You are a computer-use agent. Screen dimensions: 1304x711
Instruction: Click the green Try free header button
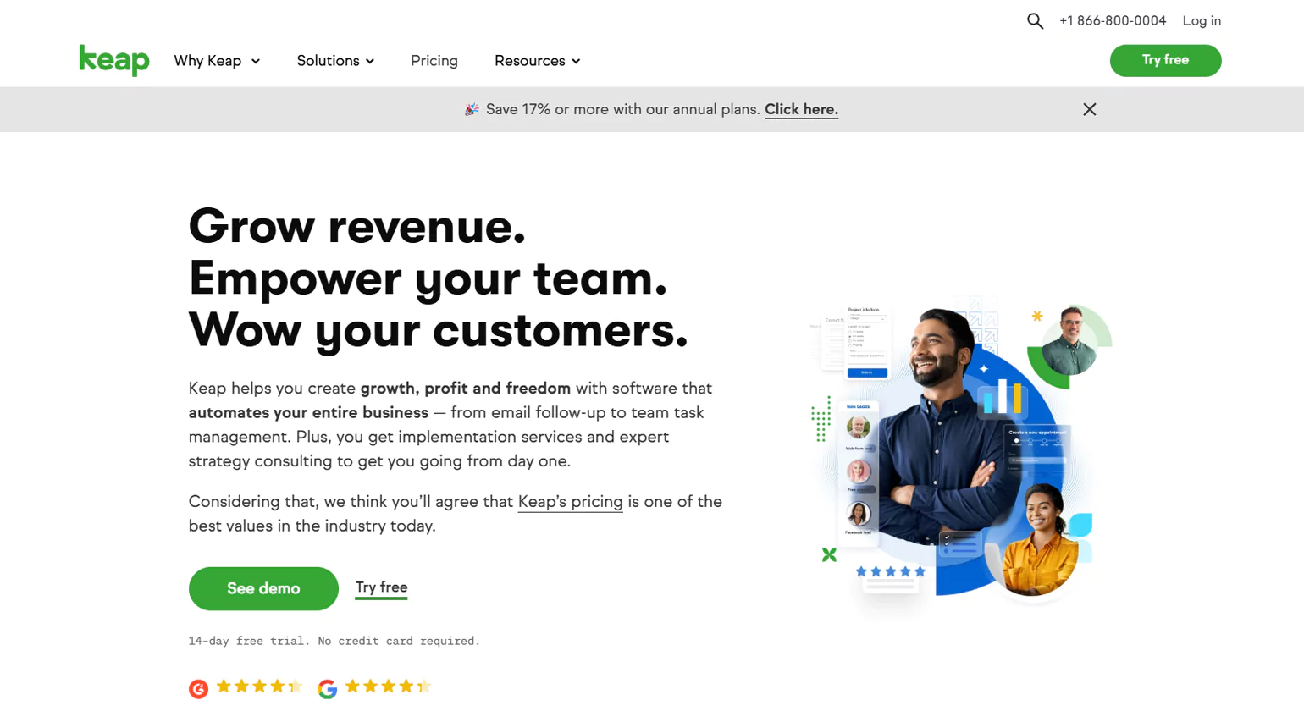[1165, 60]
